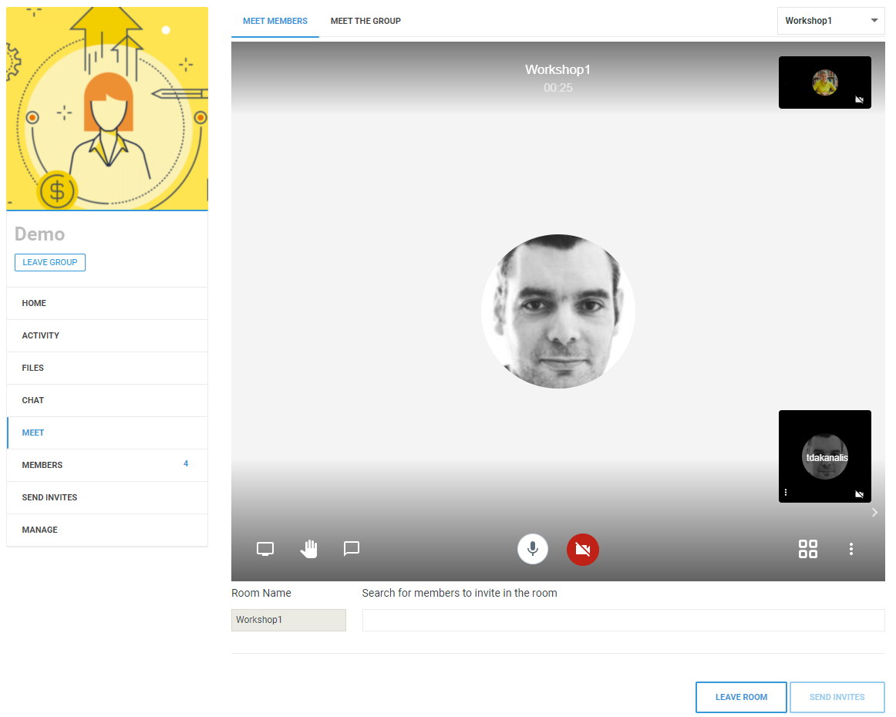This screenshot has width=896, height=717.
Task: Select Meet in sidebar menu
Action: tap(107, 433)
